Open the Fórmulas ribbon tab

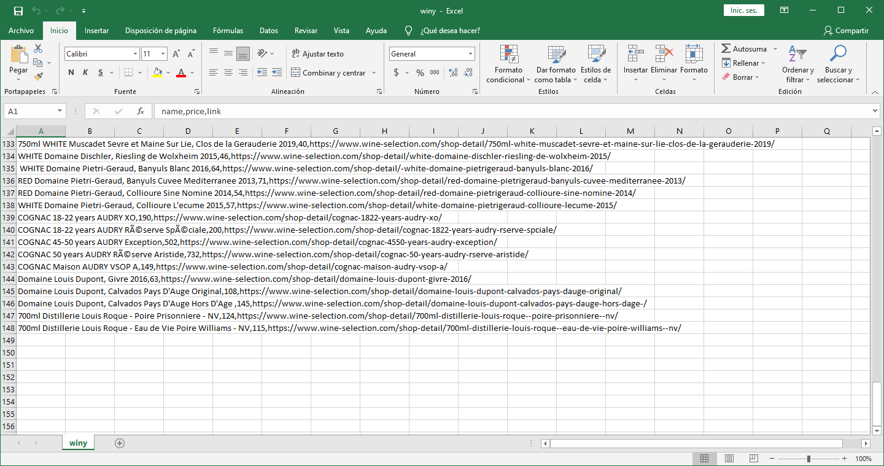point(228,31)
